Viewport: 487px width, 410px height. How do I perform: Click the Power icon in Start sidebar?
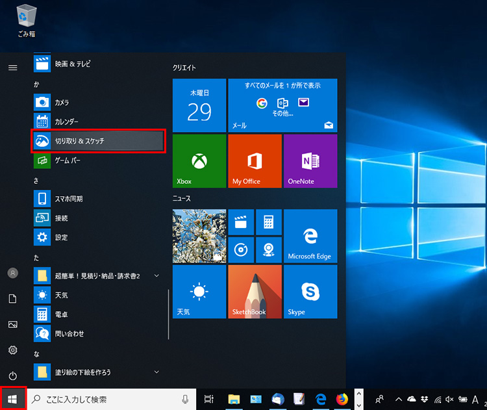12,376
